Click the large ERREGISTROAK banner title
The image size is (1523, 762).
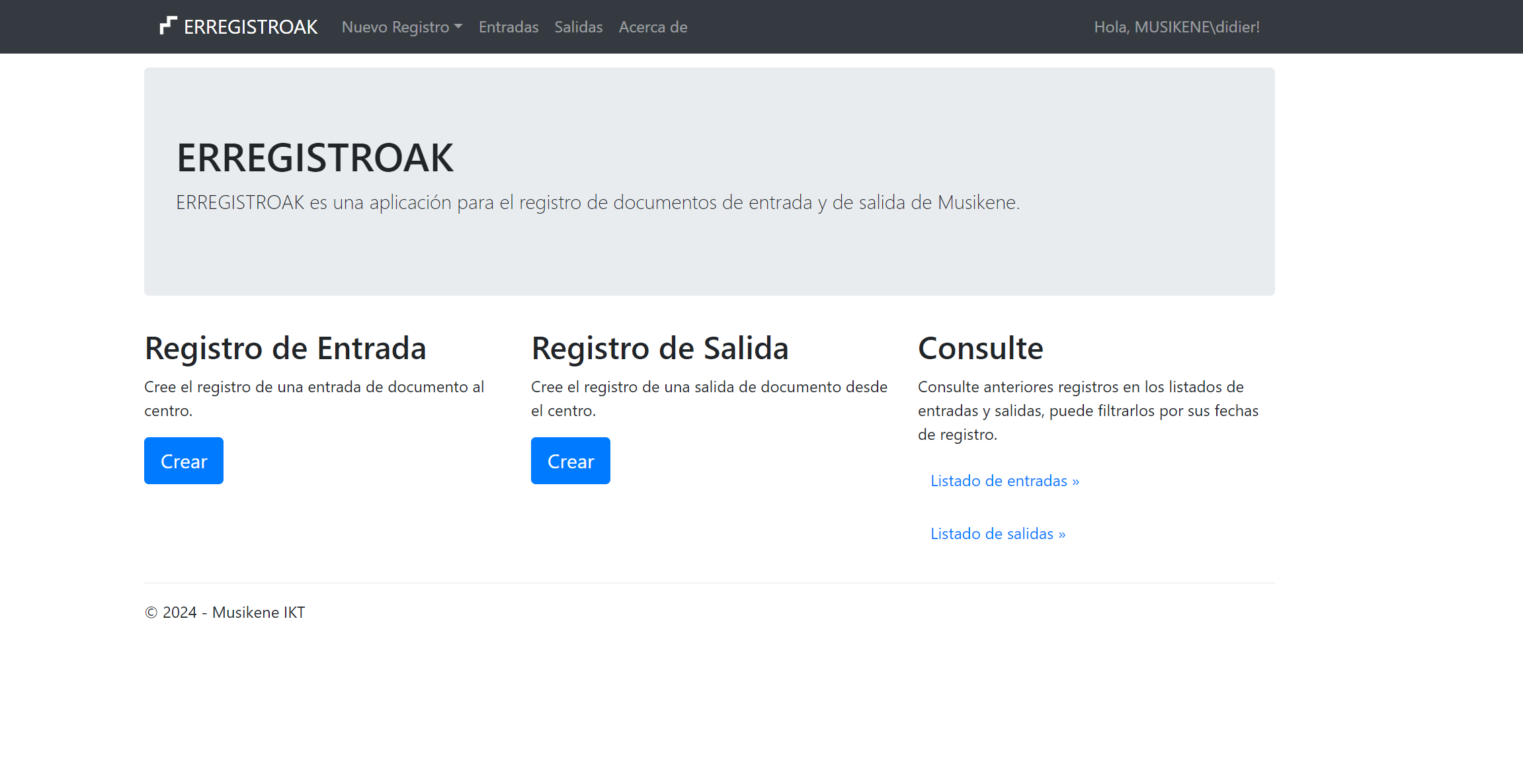click(315, 158)
